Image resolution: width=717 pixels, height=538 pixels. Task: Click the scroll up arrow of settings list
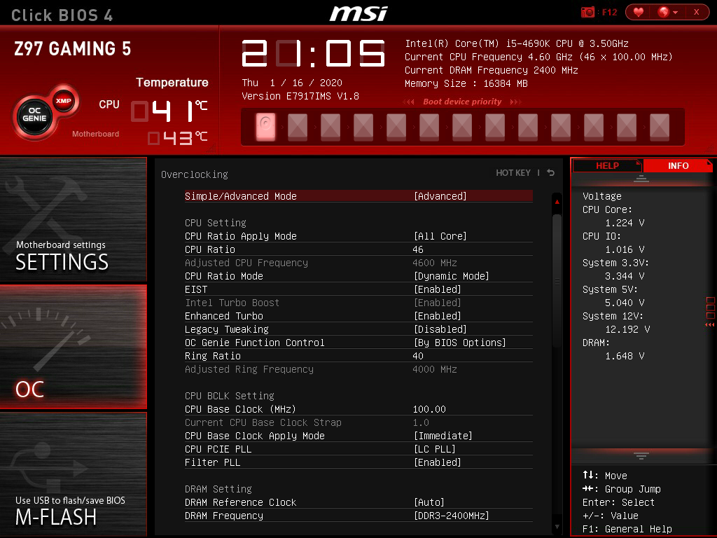pyautogui.click(x=557, y=201)
